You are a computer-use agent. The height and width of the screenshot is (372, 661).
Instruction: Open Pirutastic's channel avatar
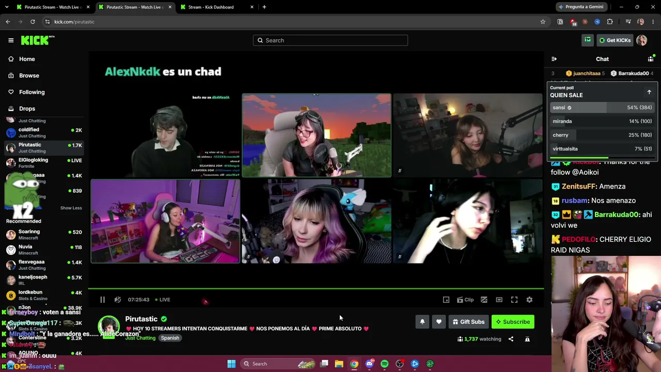(108, 327)
